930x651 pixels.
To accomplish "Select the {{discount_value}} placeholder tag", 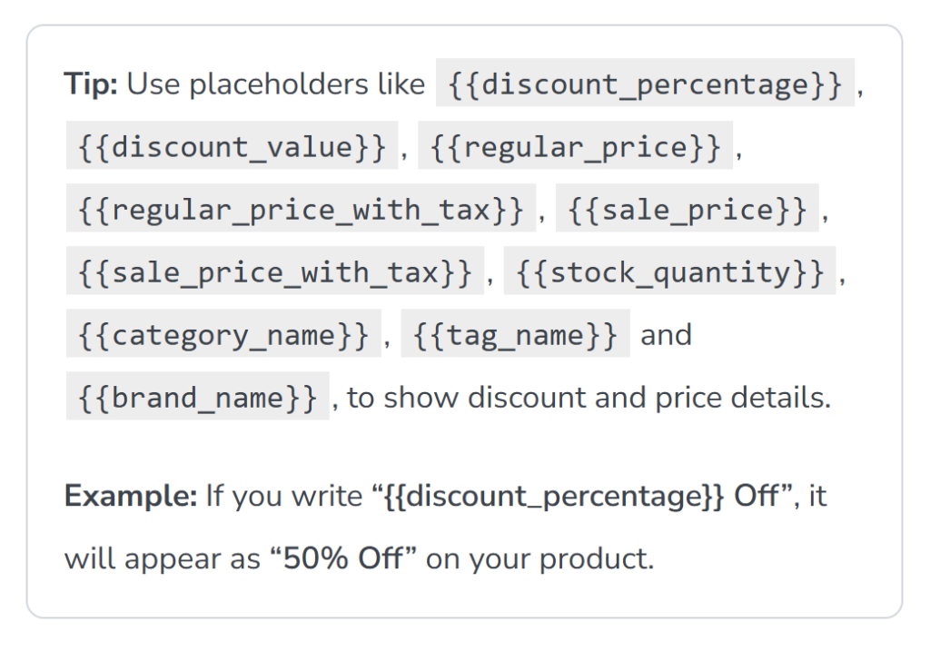I will (x=232, y=146).
